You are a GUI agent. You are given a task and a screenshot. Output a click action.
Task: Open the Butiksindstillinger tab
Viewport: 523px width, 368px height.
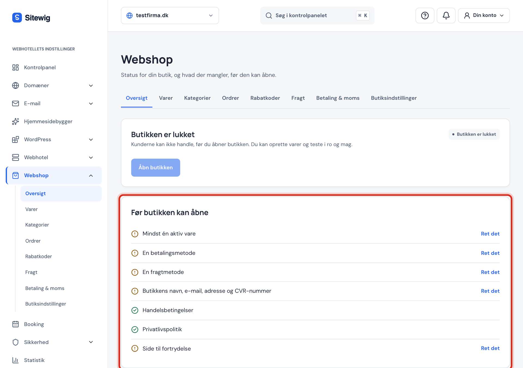point(394,98)
